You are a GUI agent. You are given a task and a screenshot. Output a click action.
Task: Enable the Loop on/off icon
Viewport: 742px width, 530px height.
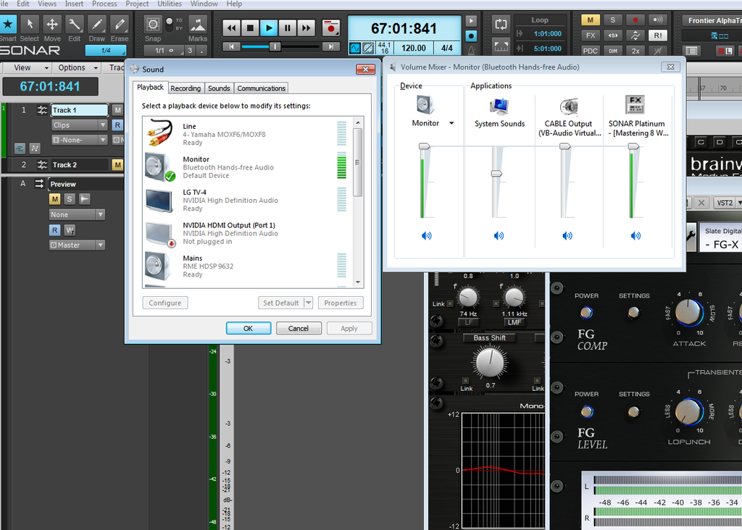coord(501,24)
